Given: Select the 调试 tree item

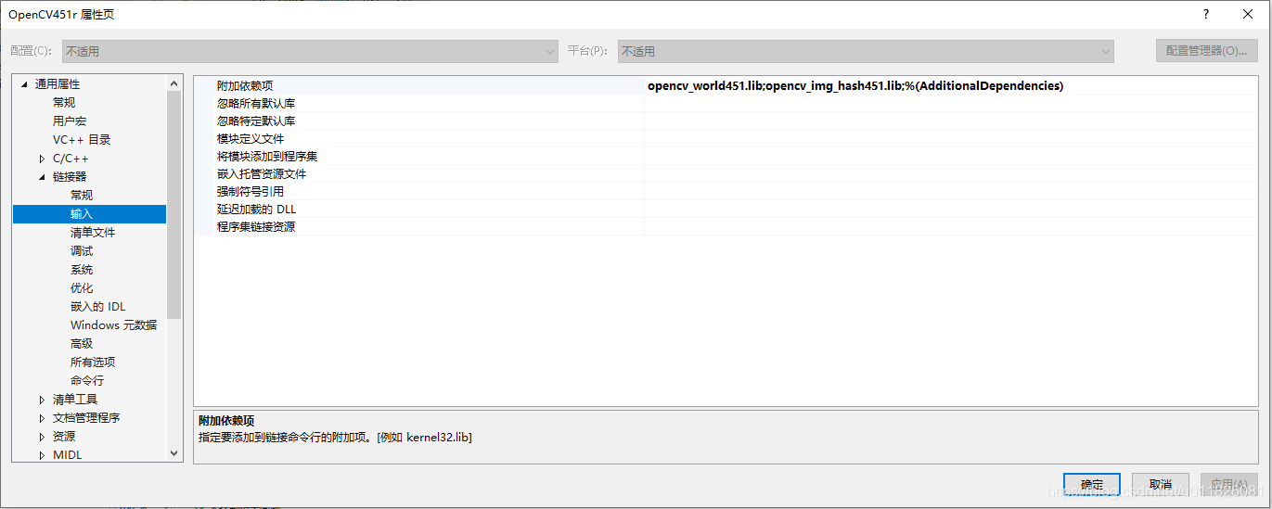Looking at the screenshot, I should click(x=82, y=251).
